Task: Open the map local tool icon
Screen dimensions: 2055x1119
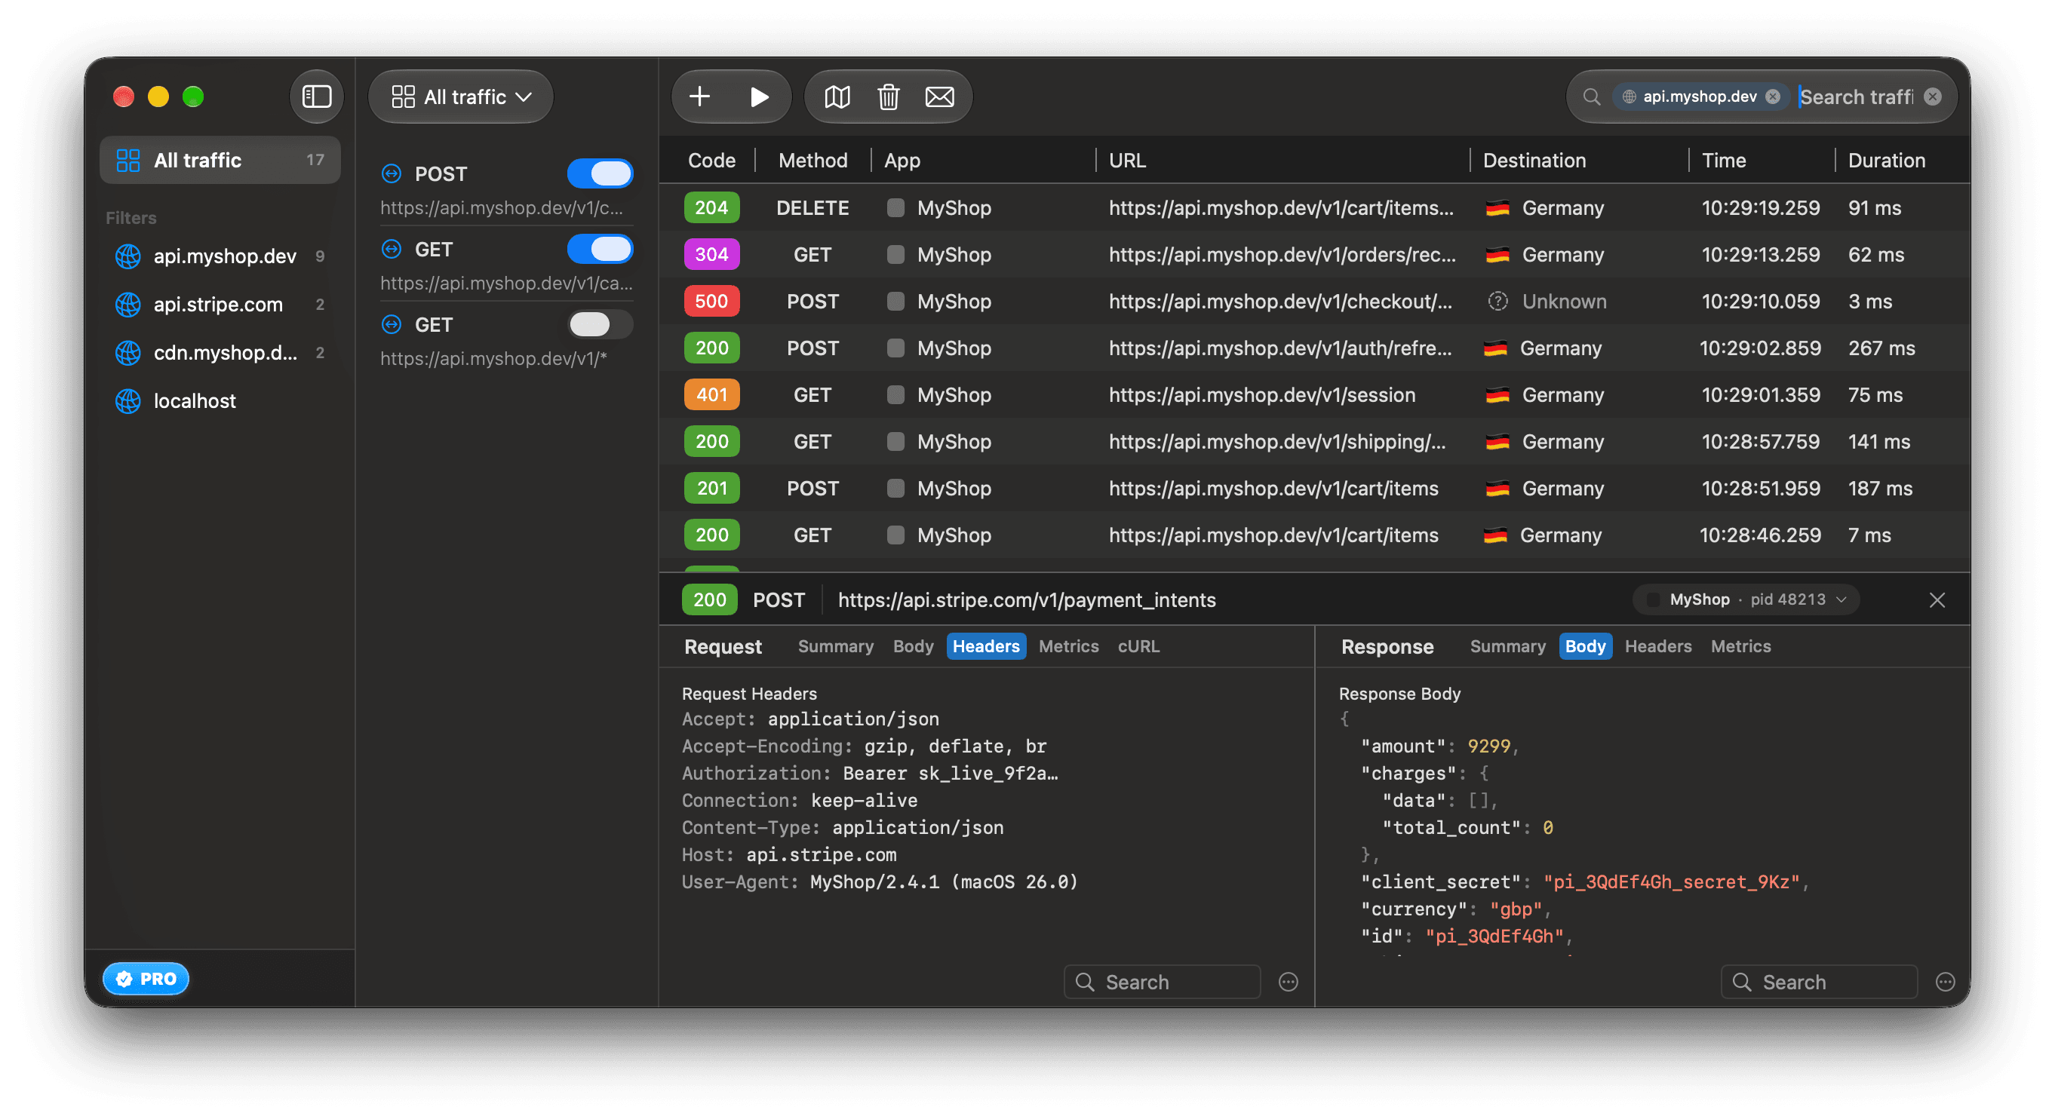Action: coord(837,97)
